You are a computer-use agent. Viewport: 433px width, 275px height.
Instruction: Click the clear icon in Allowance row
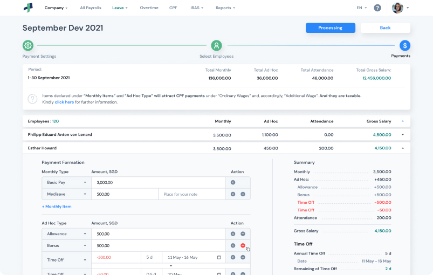click(x=233, y=234)
